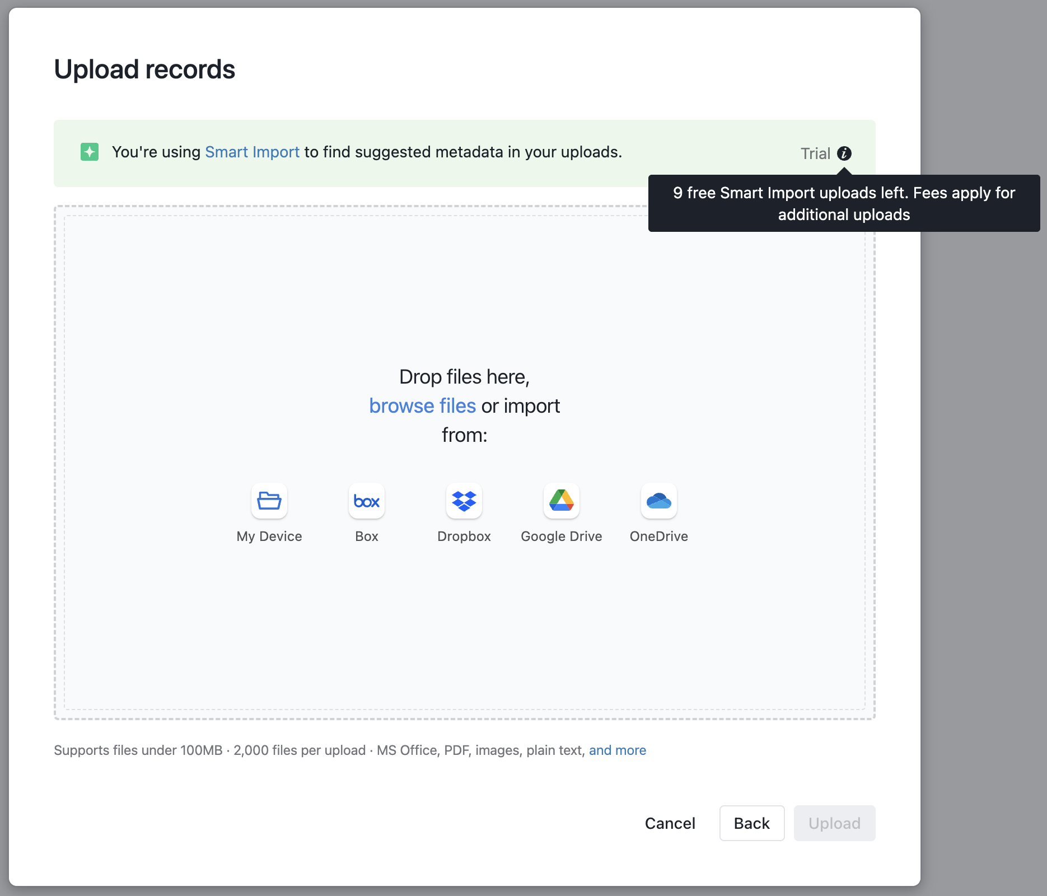Click the 'My Device' label
Viewport: 1047px width, 896px height.
(269, 536)
